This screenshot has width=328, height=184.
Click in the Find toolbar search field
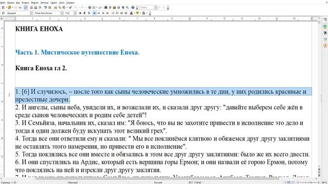(147, 8)
